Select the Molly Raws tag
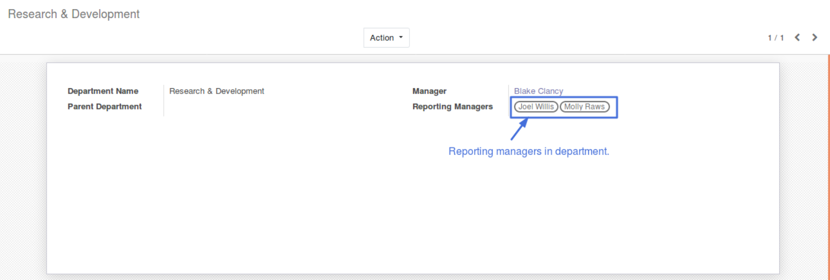Image resolution: width=830 pixels, height=280 pixels. click(x=584, y=106)
